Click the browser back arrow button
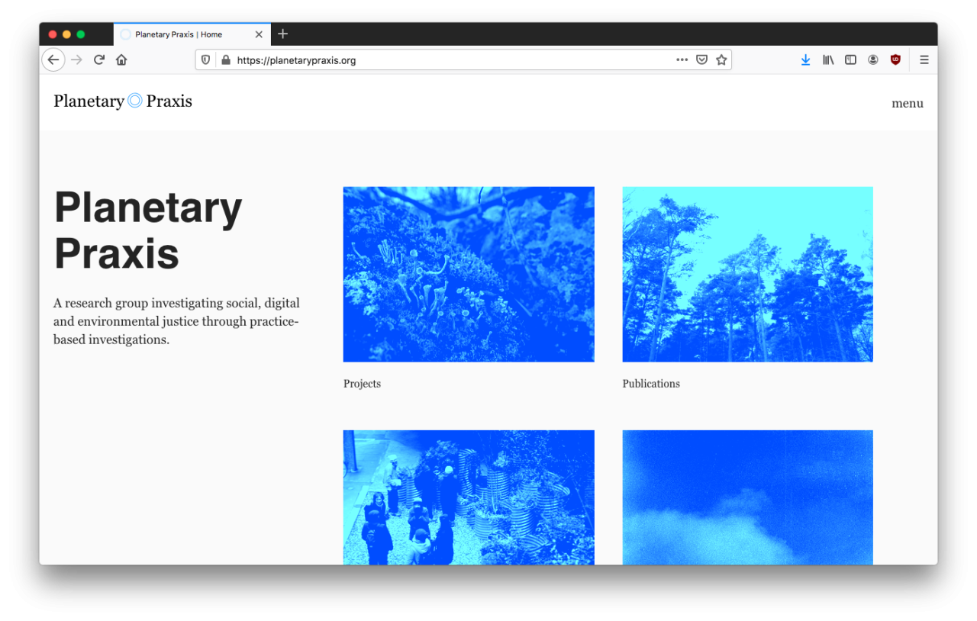Image resolution: width=977 pixels, height=621 pixels. pos(53,60)
